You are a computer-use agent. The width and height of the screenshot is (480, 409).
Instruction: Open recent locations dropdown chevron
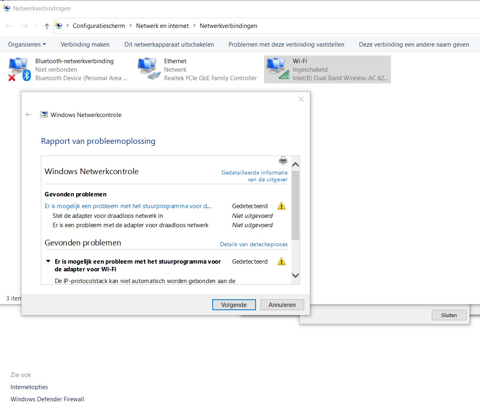click(x=36, y=26)
